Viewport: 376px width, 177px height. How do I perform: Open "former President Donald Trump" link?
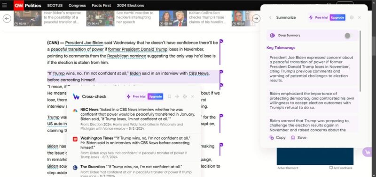tap(138, 50)
